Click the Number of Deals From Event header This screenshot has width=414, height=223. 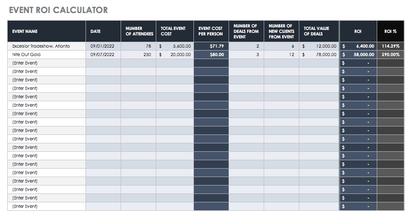246,31
